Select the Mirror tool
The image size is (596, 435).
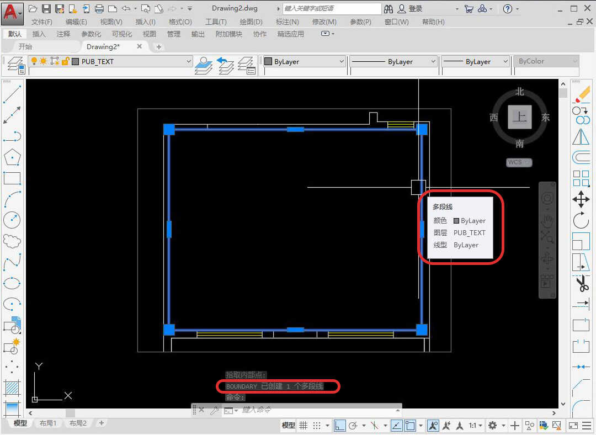[581, 136]
